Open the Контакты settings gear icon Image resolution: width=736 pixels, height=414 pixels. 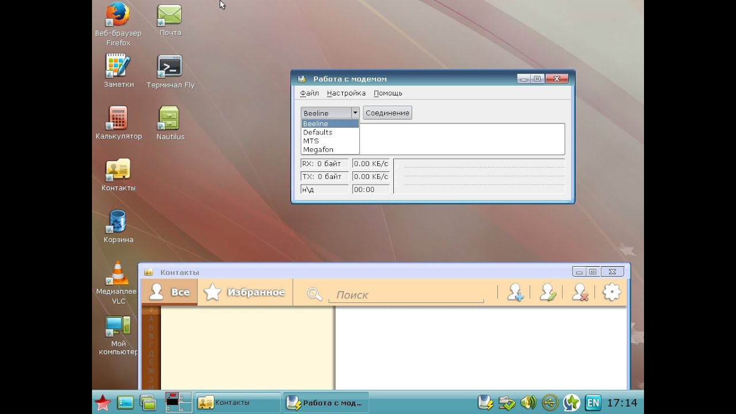612,293
